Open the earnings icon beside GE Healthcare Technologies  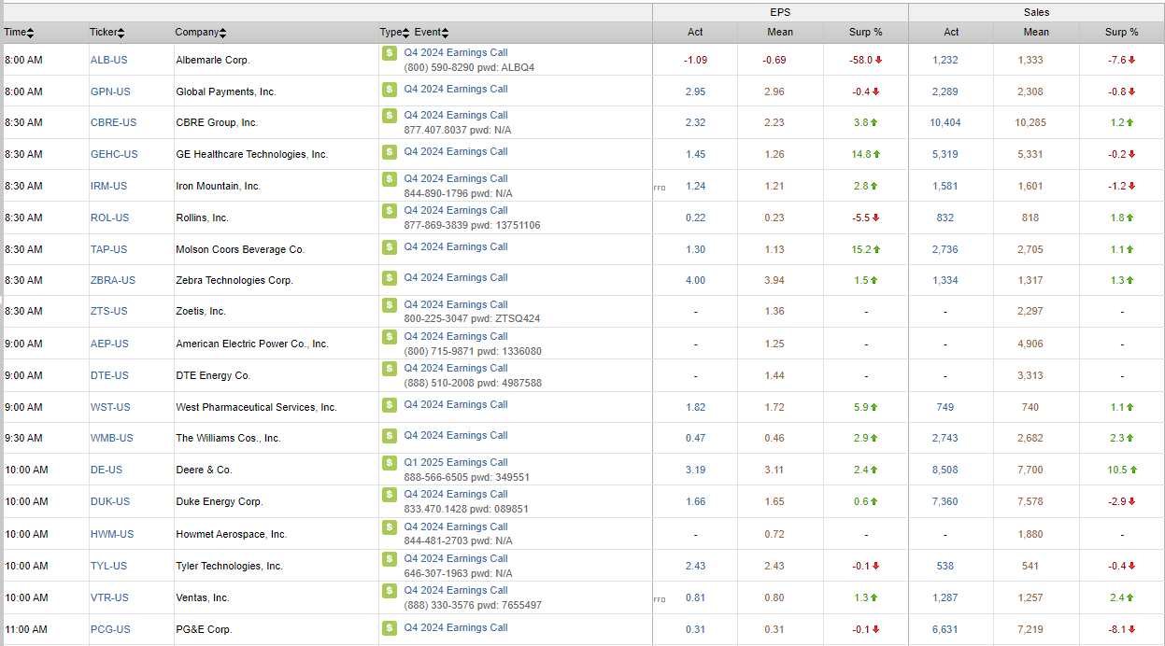pos(390,152)
